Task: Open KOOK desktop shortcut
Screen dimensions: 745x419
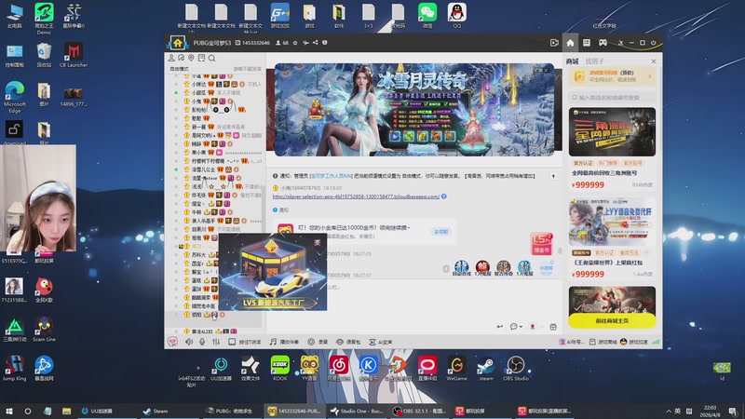Action: [x=280, y=368]
